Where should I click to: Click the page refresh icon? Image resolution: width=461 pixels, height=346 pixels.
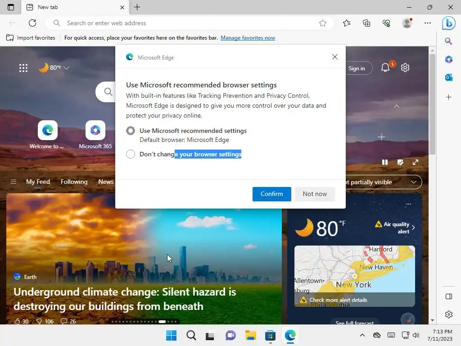[x=32, y=23]
